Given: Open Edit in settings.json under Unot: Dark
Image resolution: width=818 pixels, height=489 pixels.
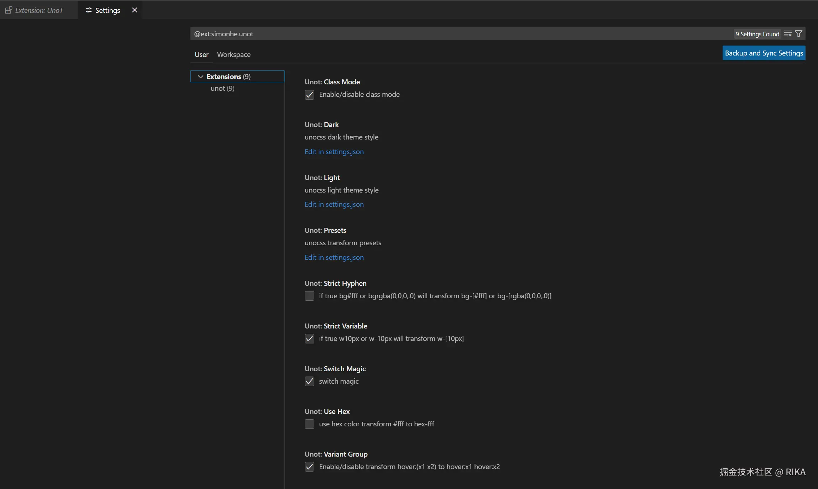Looking at the screenshot, I should tap(334, 152).
